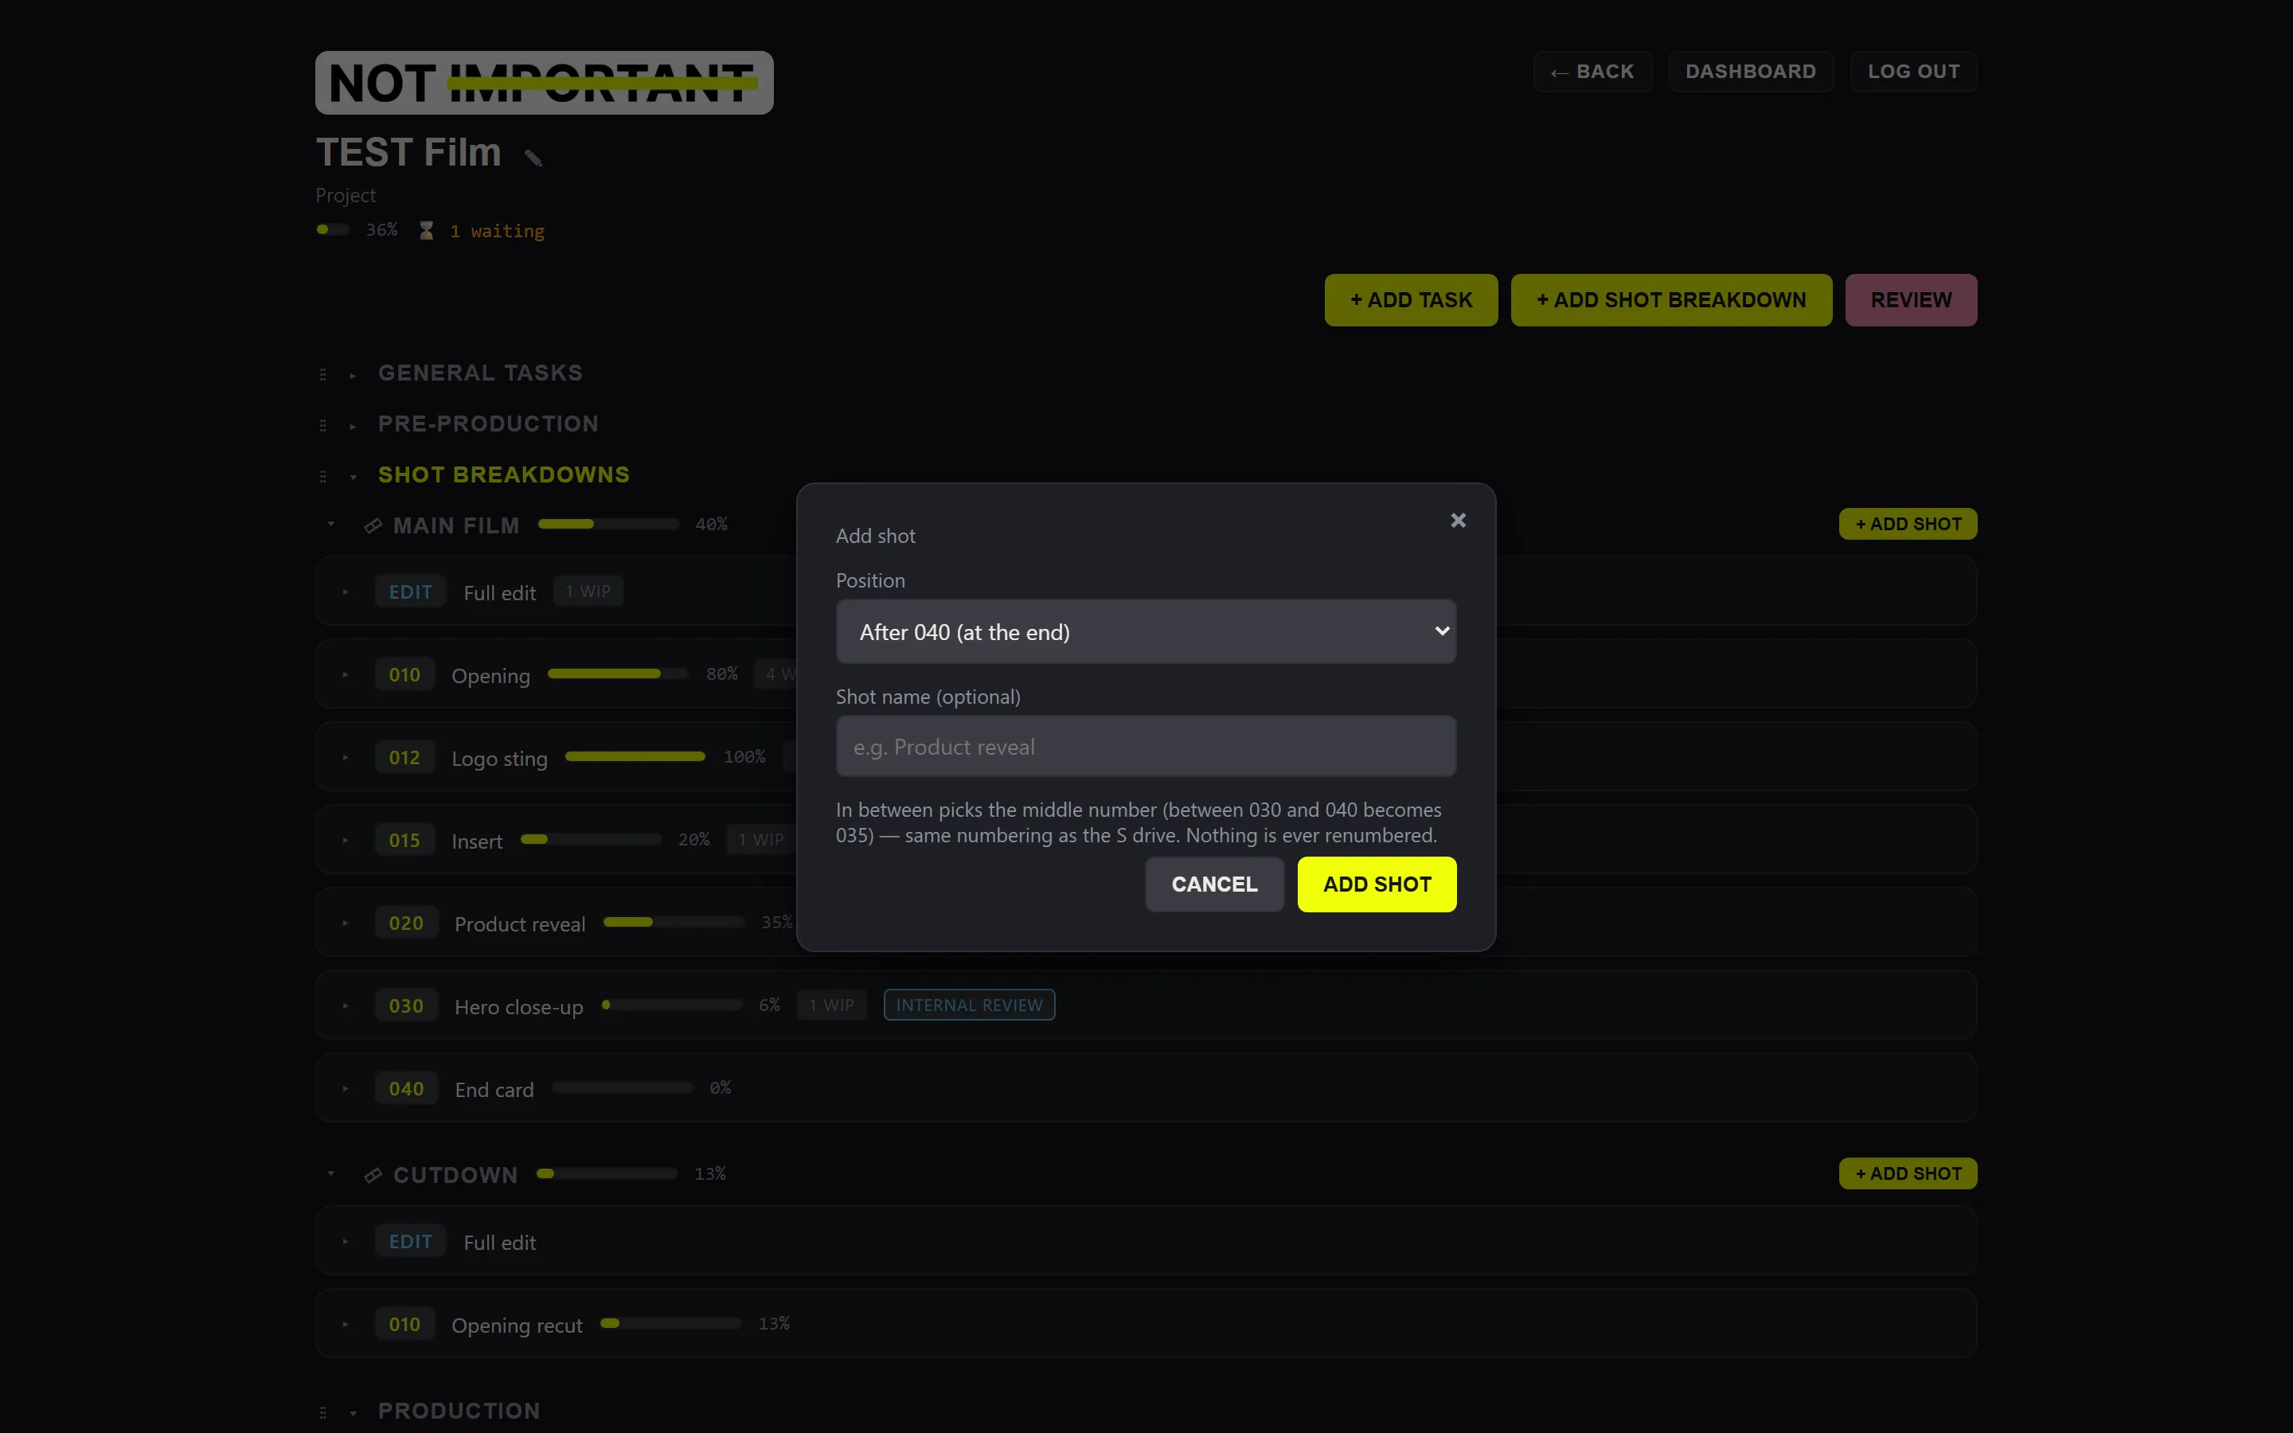Click the link icon beside MAIN FILM
Viewport: 2293px width, 1433px height.
coord(373,525)
